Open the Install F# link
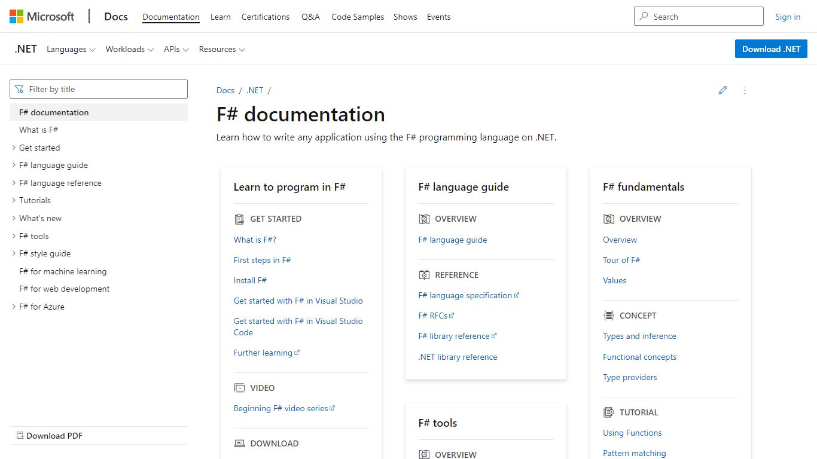 (250, 280)
